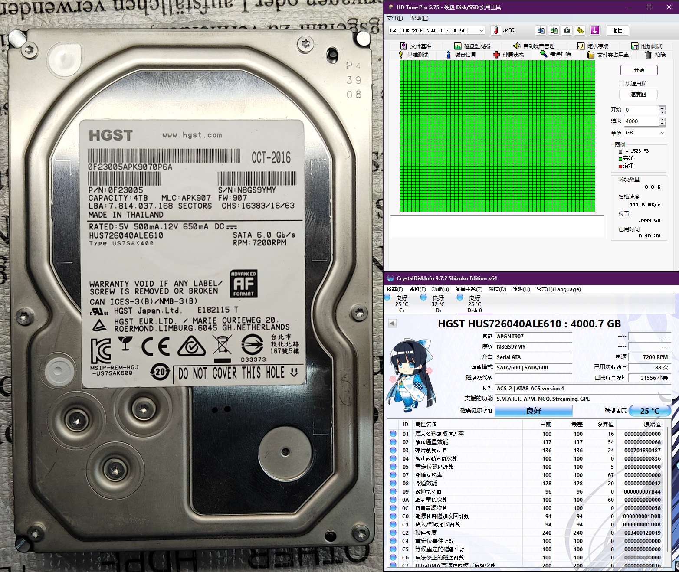Switch to the 擦除 erase tab

656,55
